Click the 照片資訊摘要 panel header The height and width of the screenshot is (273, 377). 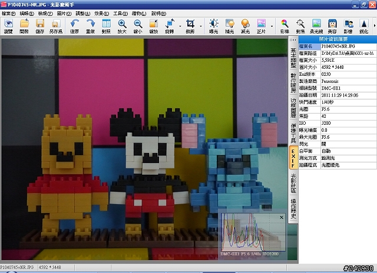338,39
